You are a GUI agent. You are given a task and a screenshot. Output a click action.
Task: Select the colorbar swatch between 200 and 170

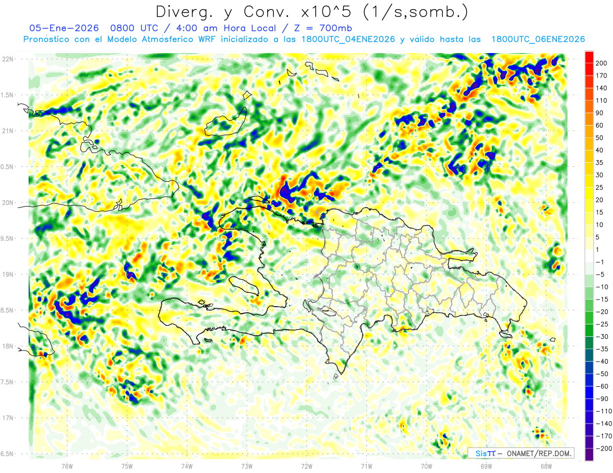click(x=589, y=69)
